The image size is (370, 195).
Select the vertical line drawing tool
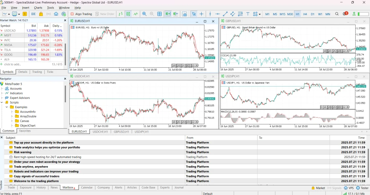click(210, 14)
